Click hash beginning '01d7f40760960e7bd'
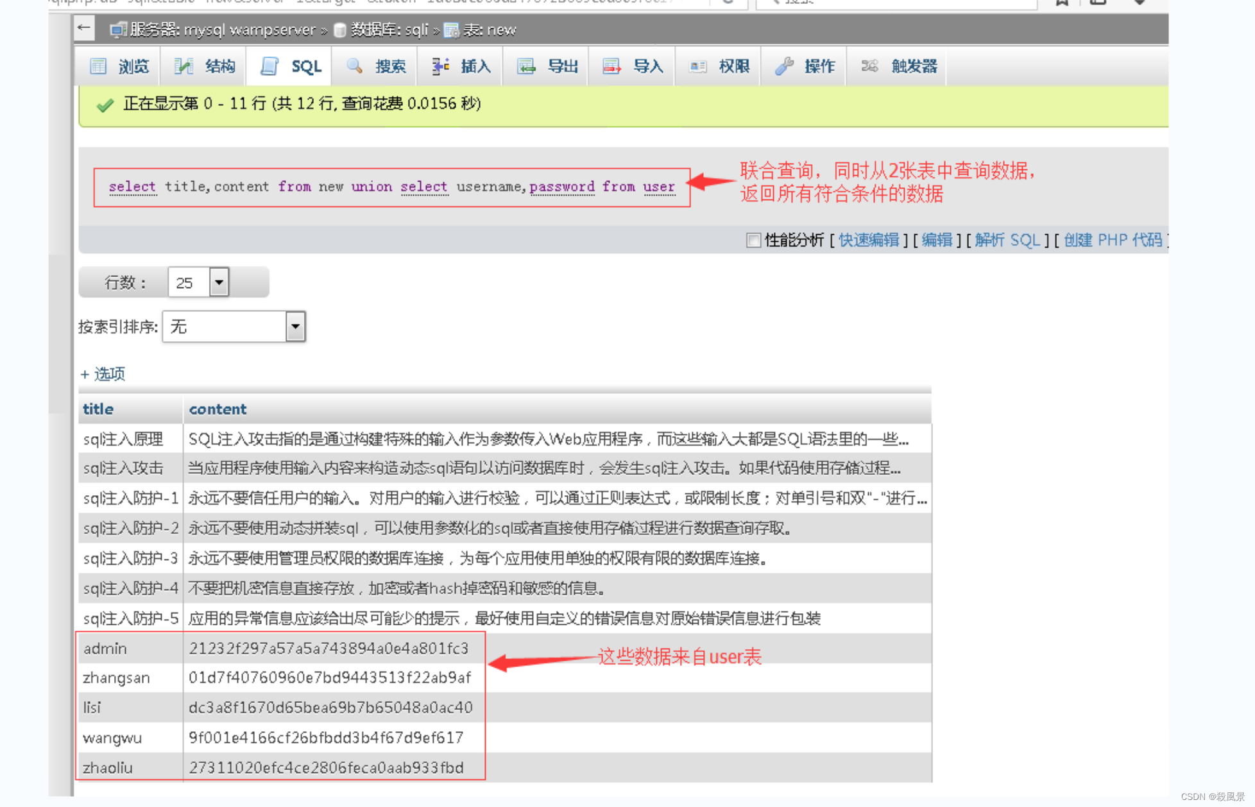The image size is (1255, 807). [330, 678]
